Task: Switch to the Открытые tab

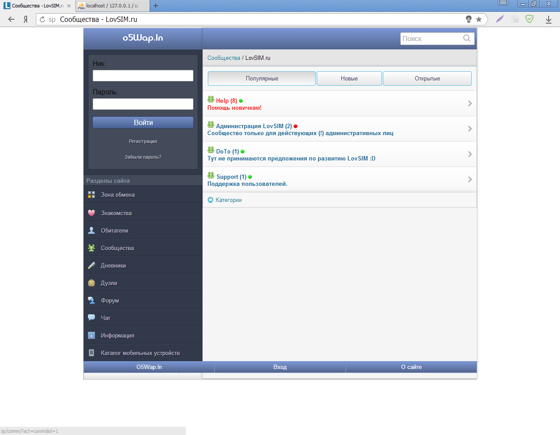Action: click(x=427, y=79)
